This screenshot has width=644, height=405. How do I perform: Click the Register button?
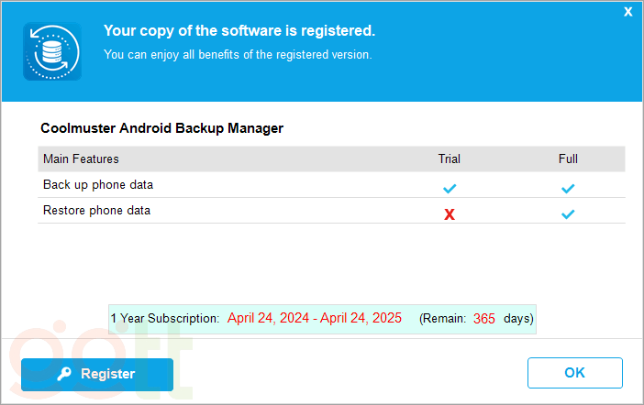click(97, 374)
